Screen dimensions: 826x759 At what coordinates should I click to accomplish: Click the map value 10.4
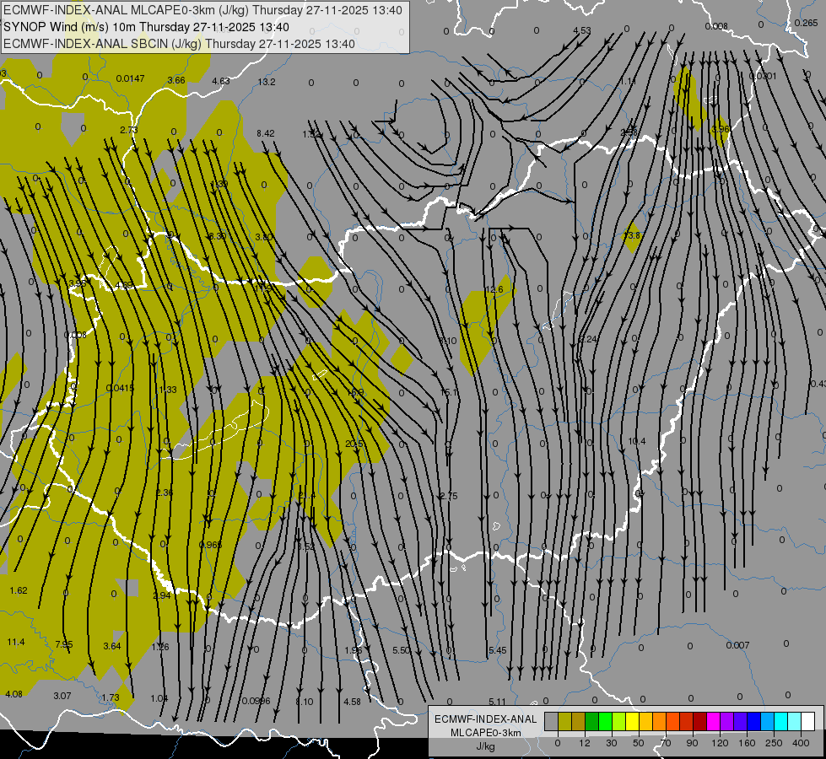636,441
